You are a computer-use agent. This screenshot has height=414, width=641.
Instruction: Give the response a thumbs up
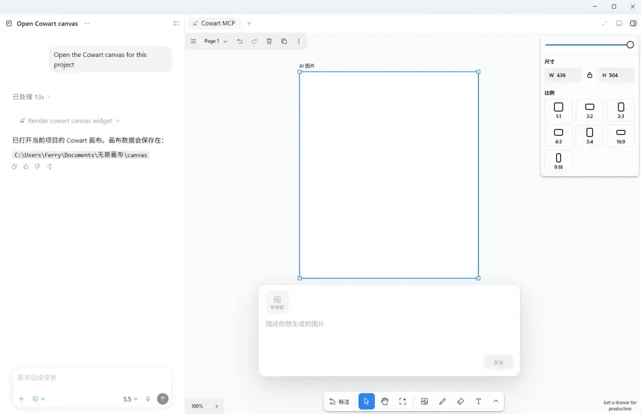pyautogui.click(x=26, y=166)
